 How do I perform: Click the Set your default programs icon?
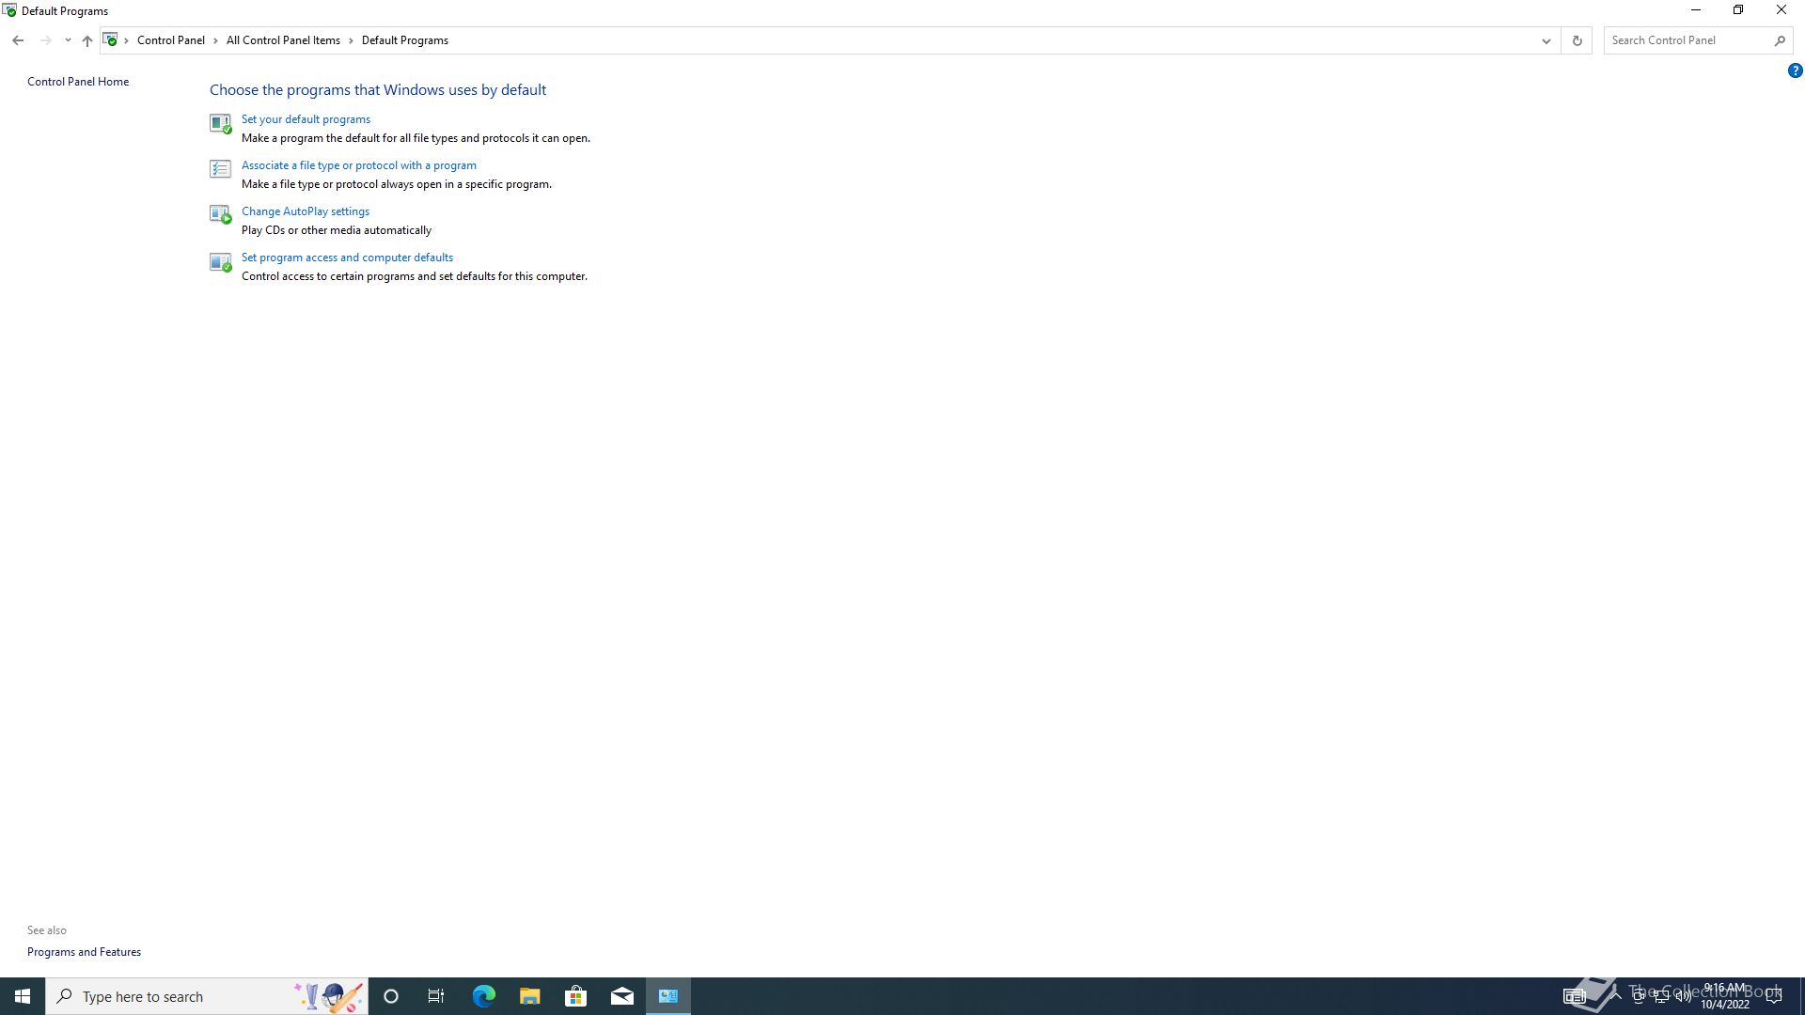pyautogui.click(x=220, y=123)
